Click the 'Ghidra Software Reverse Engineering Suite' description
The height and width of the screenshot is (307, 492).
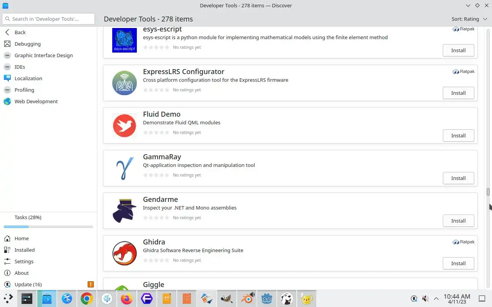pyautogui.click(x=193, y=250)
